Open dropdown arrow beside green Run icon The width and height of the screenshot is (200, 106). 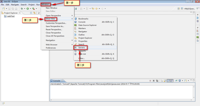tap(30, 9)
